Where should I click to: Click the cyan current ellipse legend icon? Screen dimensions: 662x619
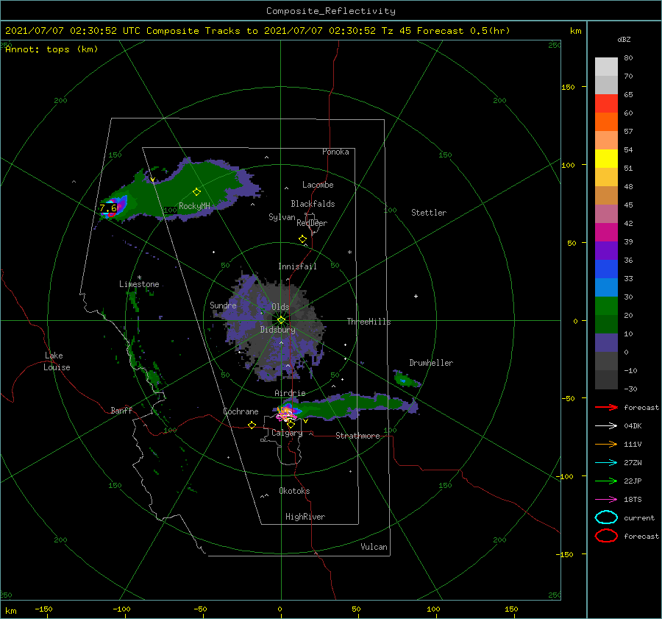coord(606,517)
